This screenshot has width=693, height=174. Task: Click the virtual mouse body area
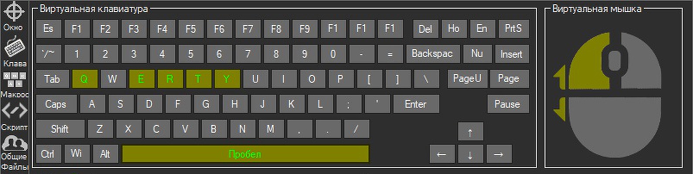(x=615, y=126)
